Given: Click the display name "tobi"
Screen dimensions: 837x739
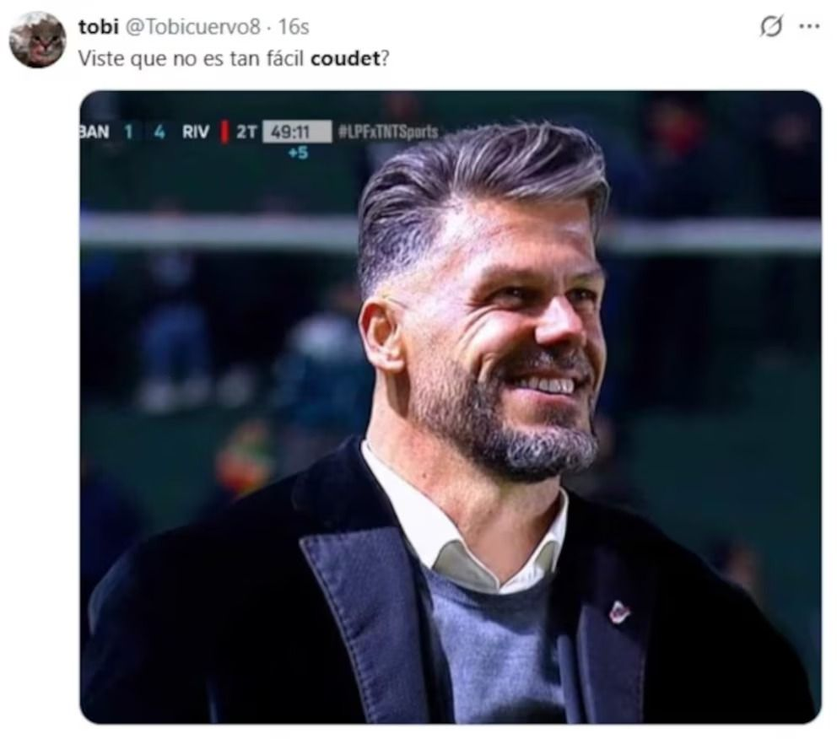Looking at the screenshot, I should tap(98, 27).
